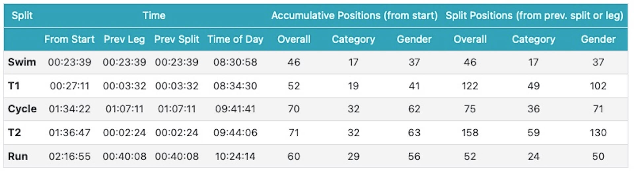The height and width of the screenshot is (171, 634).
Task: Select the T2 time of day 09:44:06
Action: 235,132
